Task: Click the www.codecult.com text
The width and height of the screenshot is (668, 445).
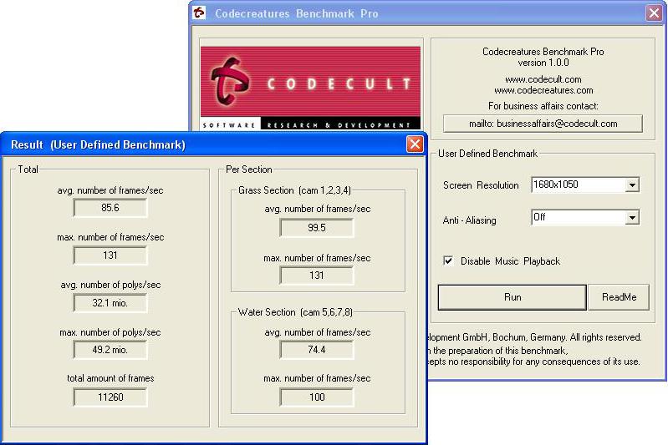Action: coord(543,79)
